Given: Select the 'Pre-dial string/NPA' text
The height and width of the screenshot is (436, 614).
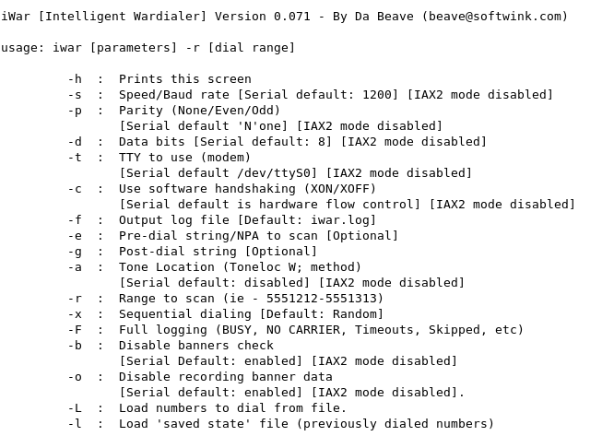Looking at the screenshot, I should pos(189,236).
